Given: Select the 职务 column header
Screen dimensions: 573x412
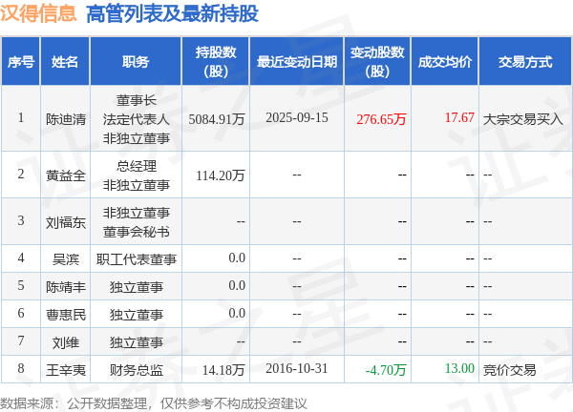Looking at the screenshot, I should 136,62.
